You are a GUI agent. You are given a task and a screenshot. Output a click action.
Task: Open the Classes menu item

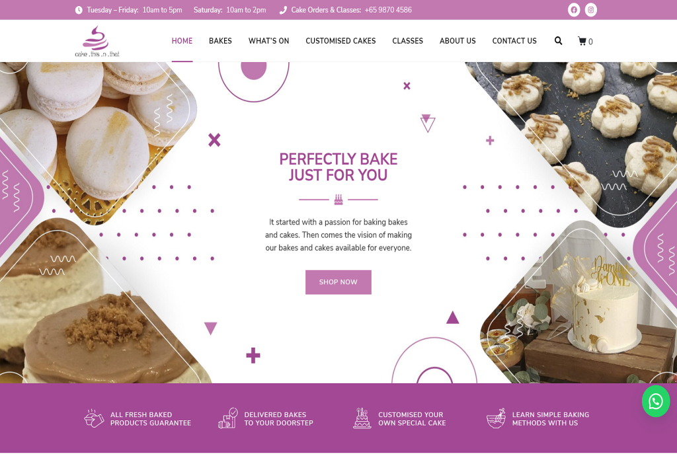point(407,41)
